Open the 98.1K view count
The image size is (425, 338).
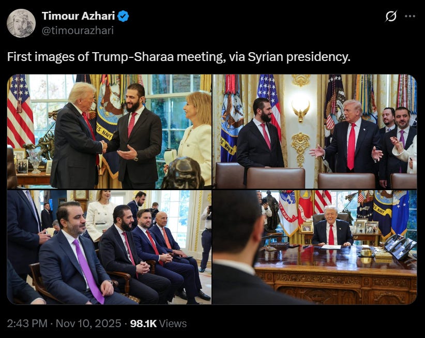(143, 324)
